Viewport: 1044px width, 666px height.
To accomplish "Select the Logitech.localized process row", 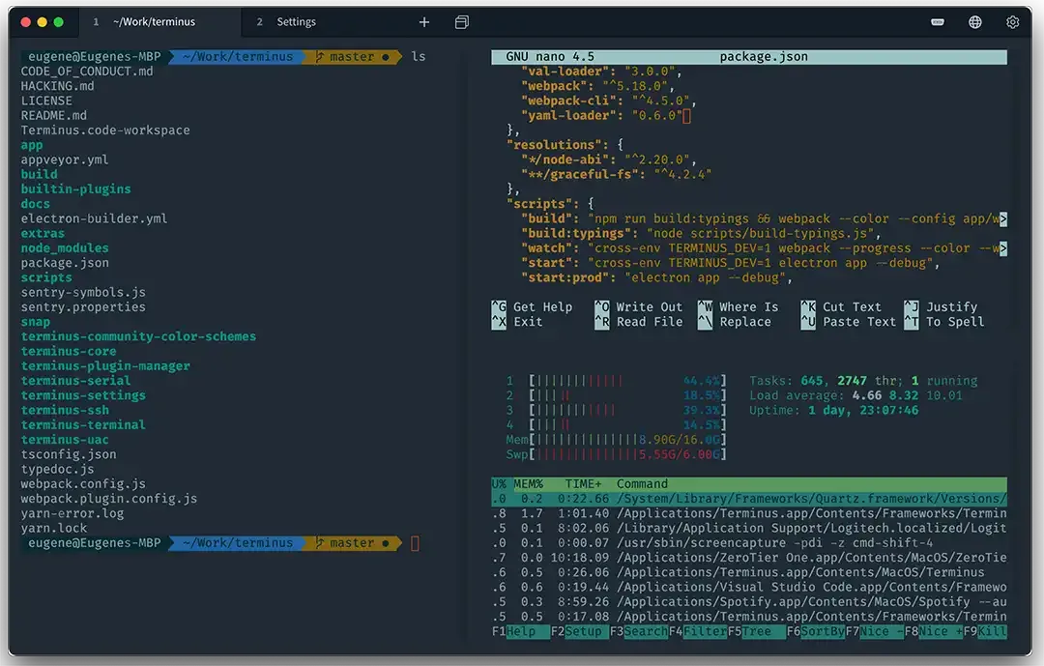I will point(749,528).
